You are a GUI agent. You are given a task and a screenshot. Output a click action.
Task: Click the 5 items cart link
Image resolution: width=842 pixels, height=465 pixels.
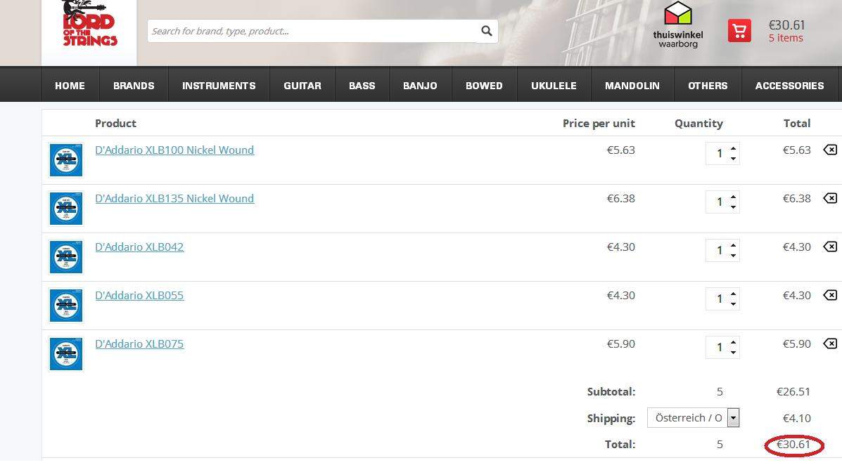pyautogui.click(x=786, y=38)
